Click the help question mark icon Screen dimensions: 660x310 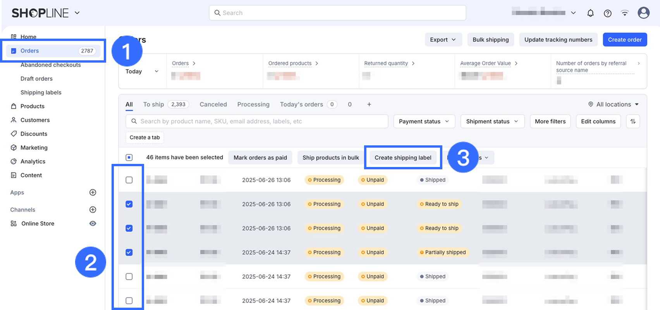608,13
